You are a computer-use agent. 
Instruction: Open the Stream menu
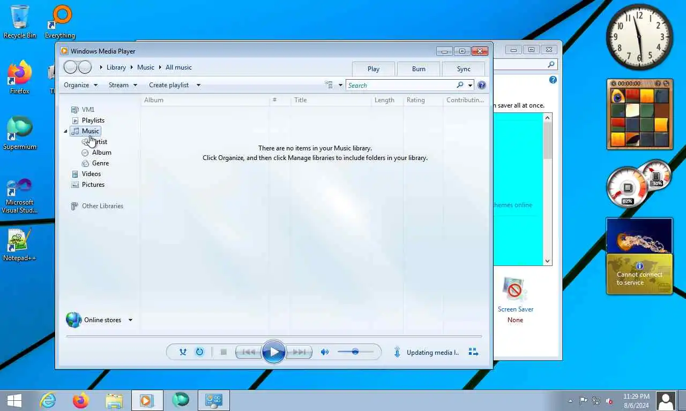pyautogui.click(x=123, y=85)
